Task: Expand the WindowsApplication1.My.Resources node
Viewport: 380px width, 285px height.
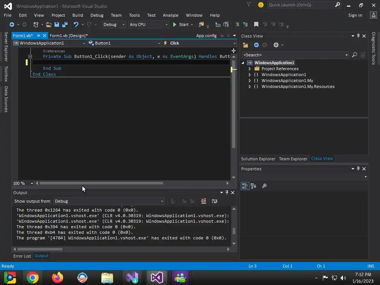Action: pos(250,86)
